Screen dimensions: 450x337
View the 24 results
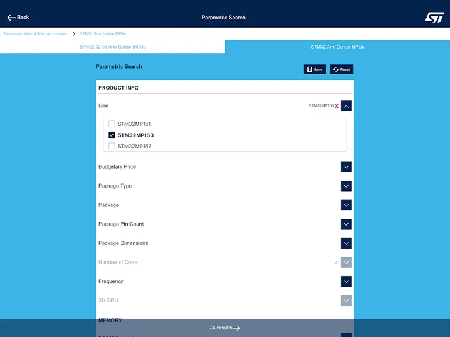pyautogui.click(x=225, y=328)
